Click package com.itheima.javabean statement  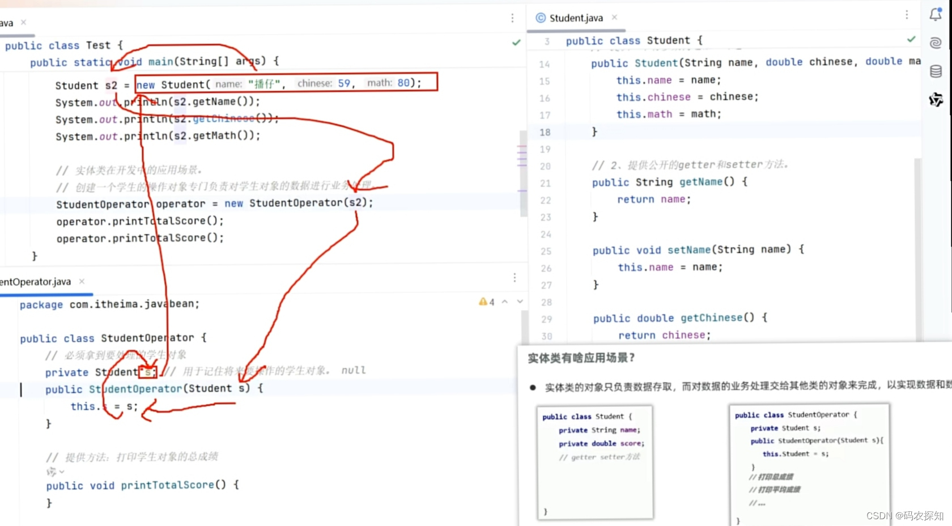pos(110,304)
